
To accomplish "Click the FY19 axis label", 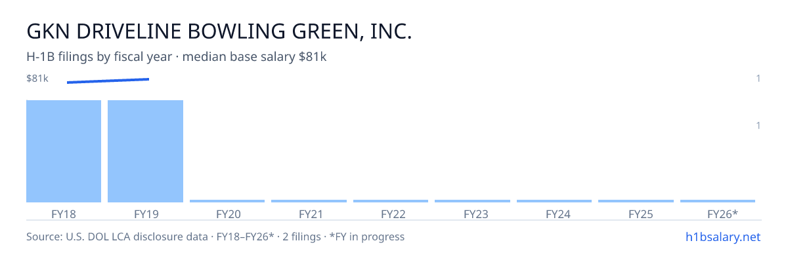I will (x=145, y=214).
